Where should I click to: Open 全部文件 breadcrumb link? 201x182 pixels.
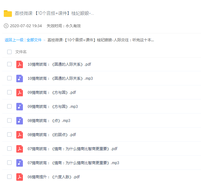point(34,40)
